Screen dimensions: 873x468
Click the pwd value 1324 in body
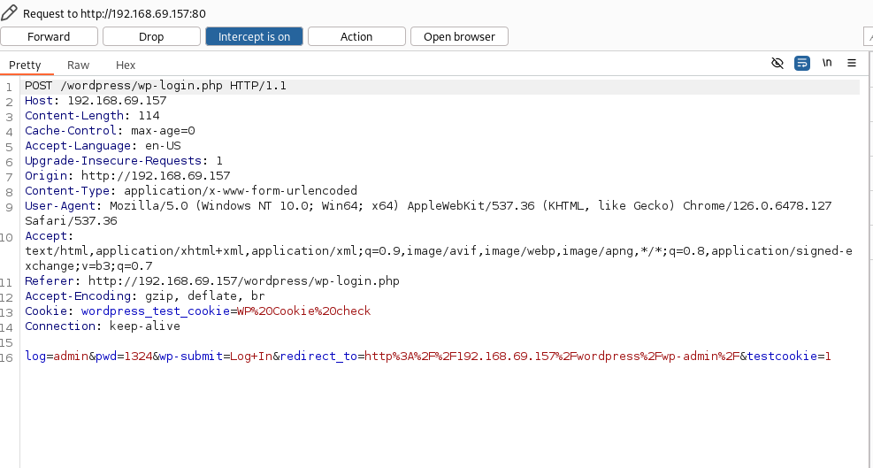138,356
